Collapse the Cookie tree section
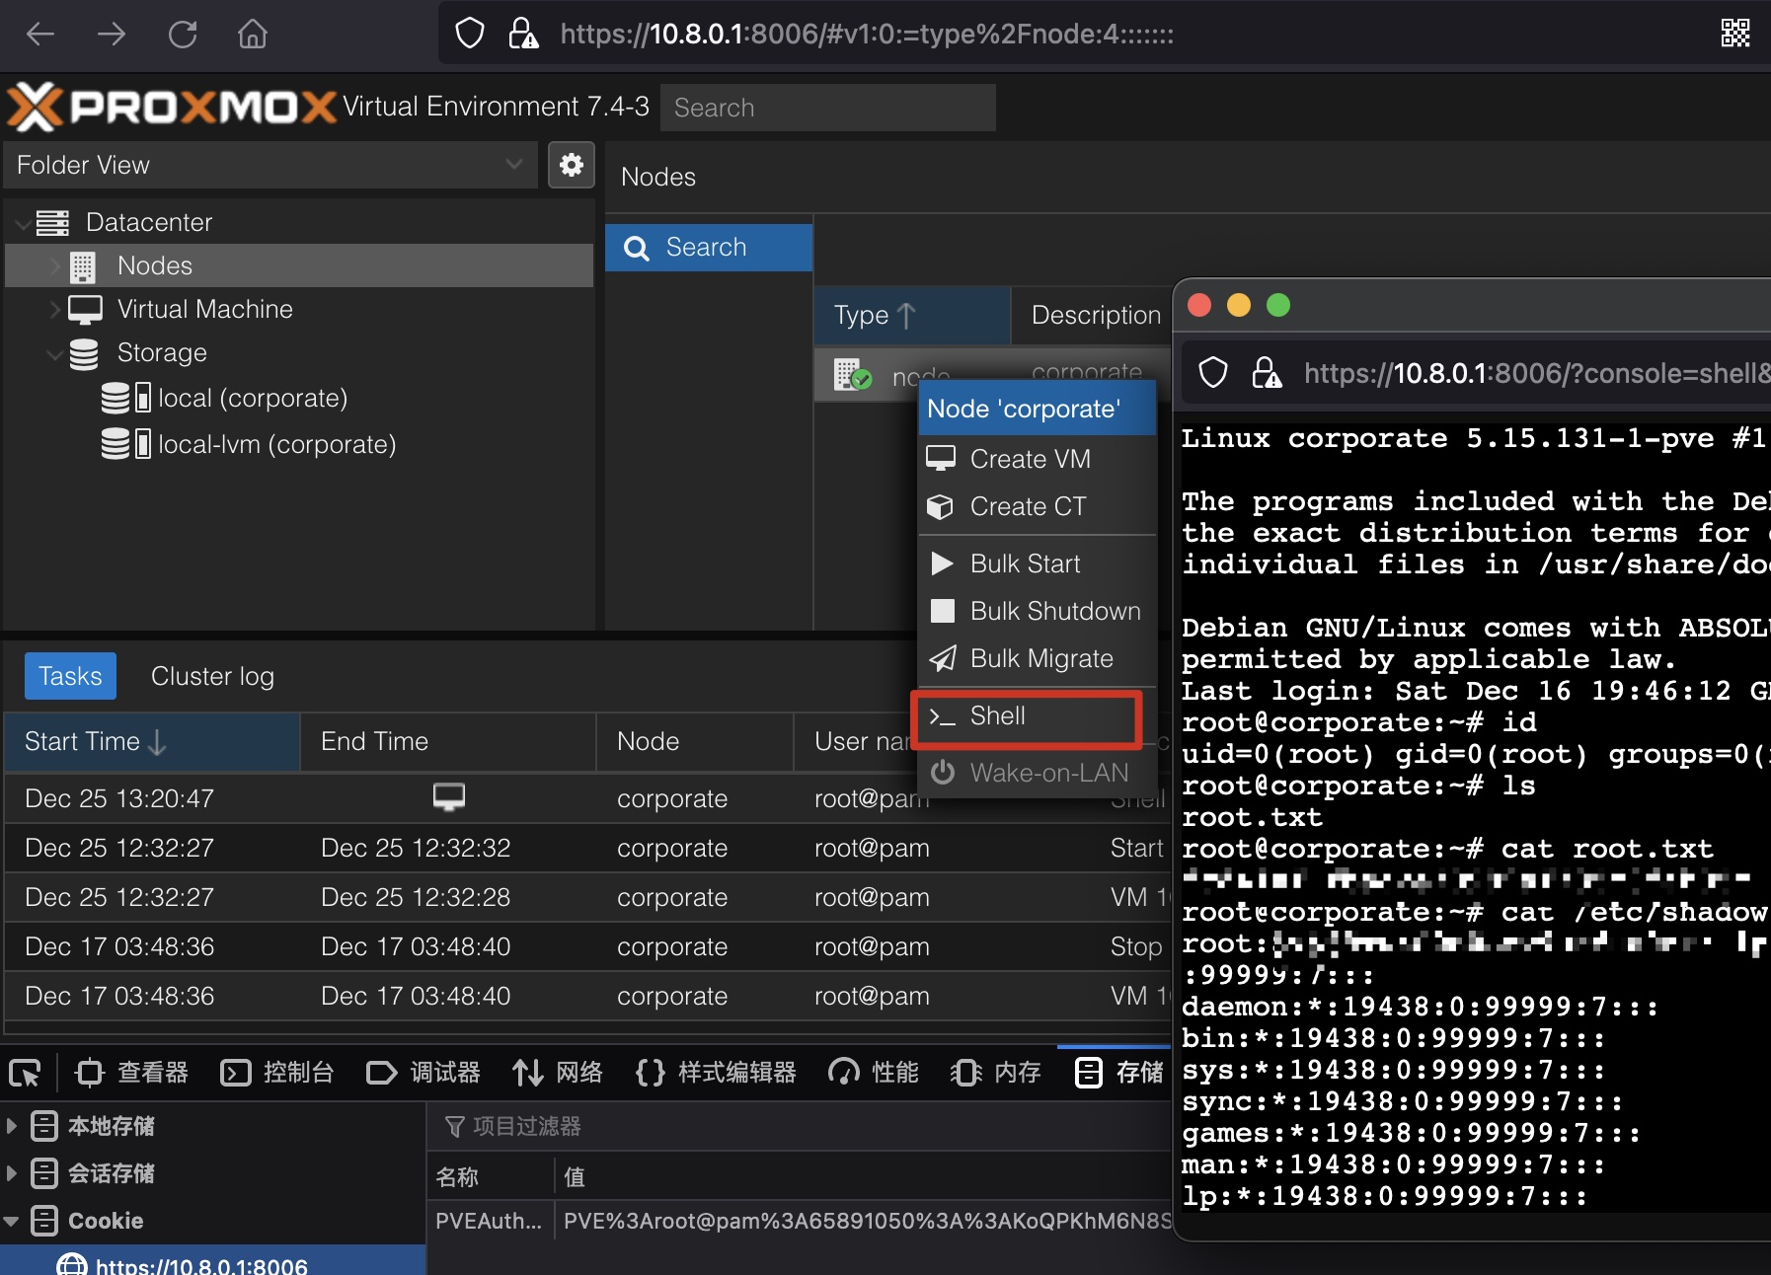 click(12, 1221)
